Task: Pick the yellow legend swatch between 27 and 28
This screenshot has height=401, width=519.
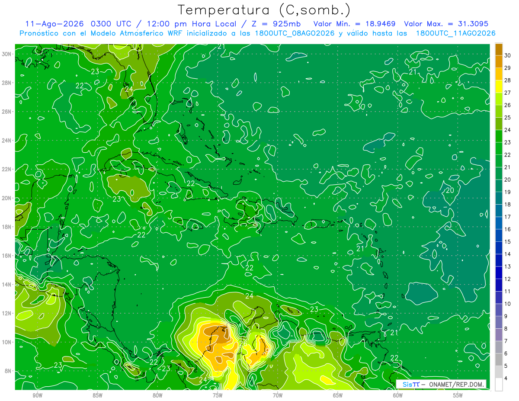Action: (499, 87)
